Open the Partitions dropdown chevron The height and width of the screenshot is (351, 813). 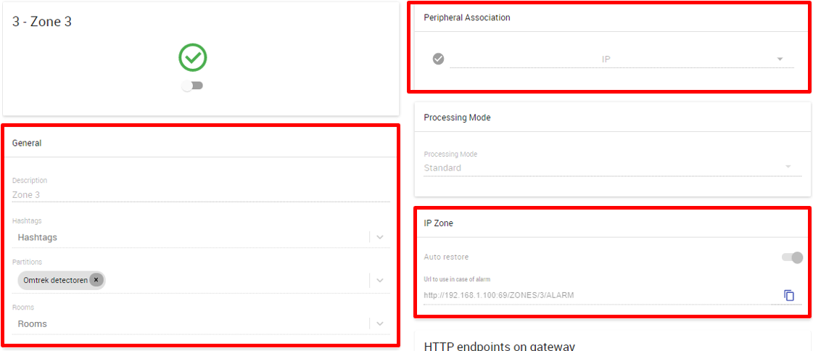click(x=380, y=281)
